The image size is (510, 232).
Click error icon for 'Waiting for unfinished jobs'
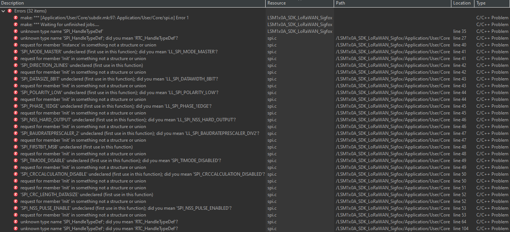point(16,25)
